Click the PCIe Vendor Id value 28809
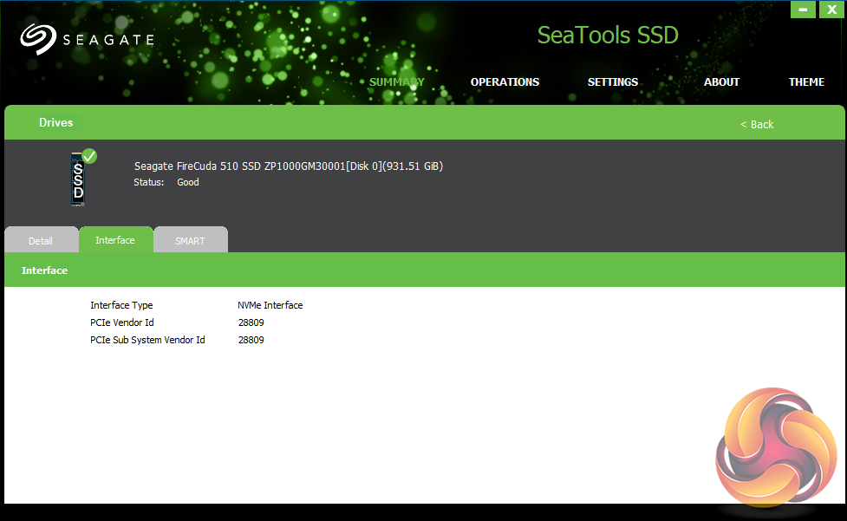 (x=251, y=322)
